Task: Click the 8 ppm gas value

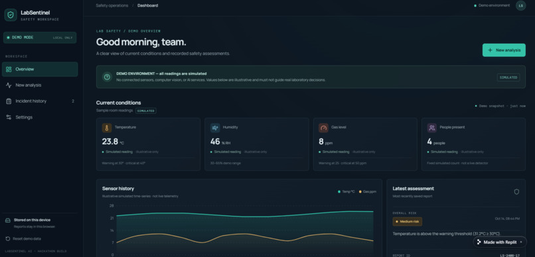Action: [x=325, y=142]
